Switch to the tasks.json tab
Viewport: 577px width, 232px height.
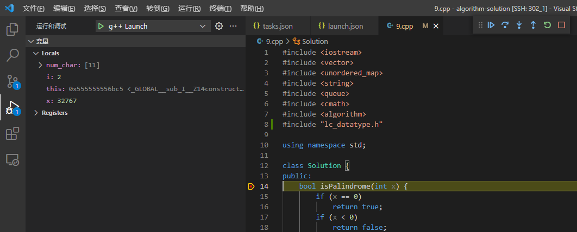278,26
